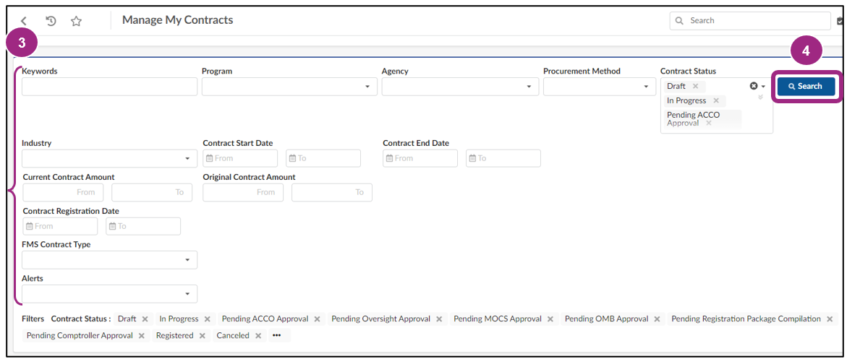
Task: Click into the Keywords text field
Action: (x=109, y=87)
